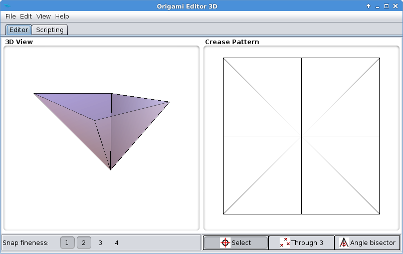Open the File menu
This screenshot has height=254, width=403.
pyautogui.click(x=11, y=17)
